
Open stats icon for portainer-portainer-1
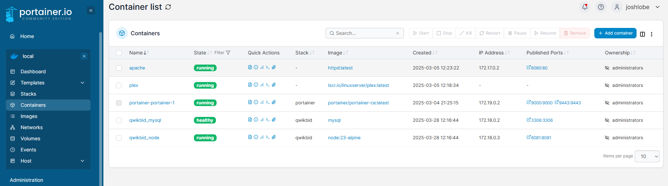[x=262, y=102]
